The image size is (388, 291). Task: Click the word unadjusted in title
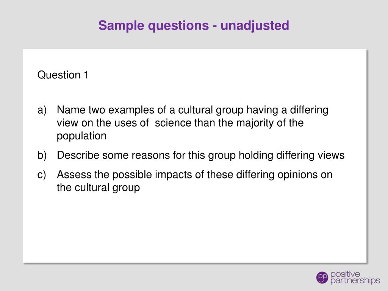(255, 25)
